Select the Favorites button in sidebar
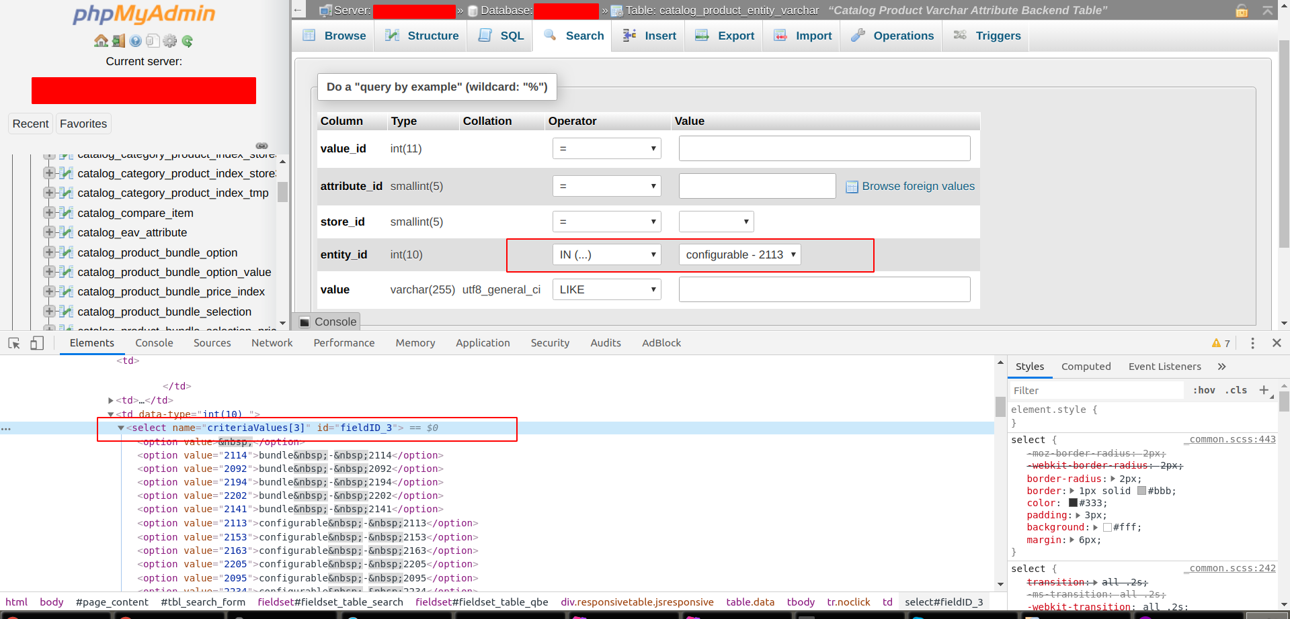The height and width of the screenshot is (619, 1290). [x=83, y=124]
